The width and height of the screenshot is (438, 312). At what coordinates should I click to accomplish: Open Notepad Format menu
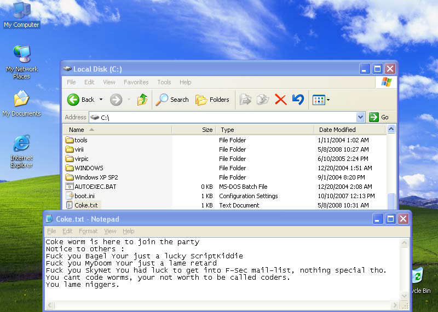coord(88,231)
